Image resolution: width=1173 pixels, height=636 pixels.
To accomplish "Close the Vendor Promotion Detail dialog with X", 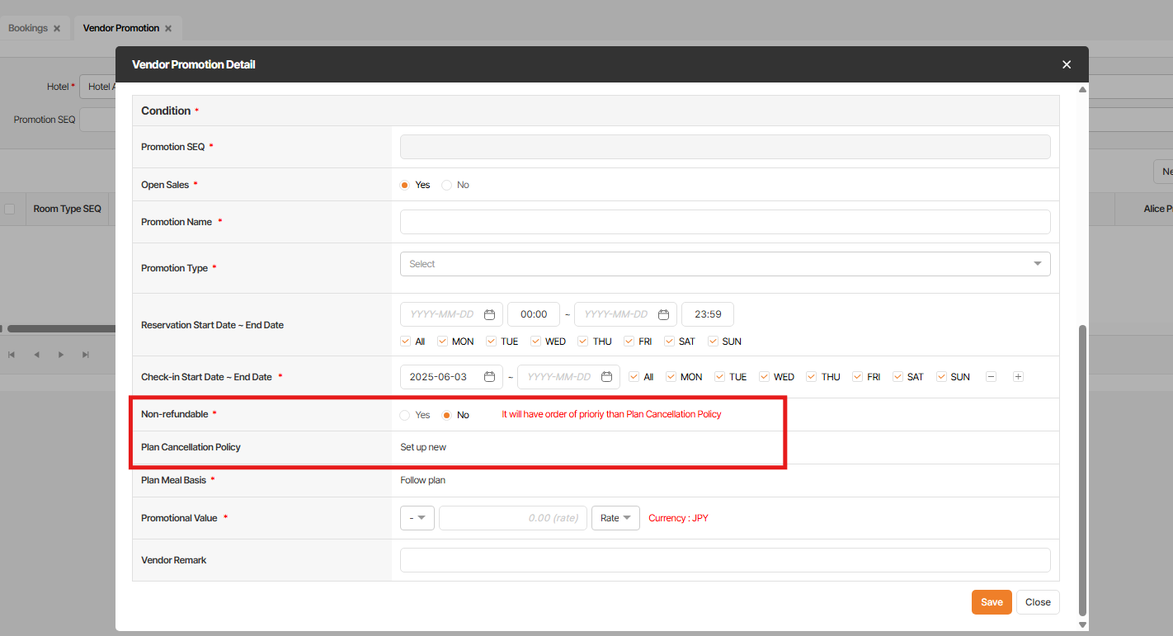I will pos(1067,64).
